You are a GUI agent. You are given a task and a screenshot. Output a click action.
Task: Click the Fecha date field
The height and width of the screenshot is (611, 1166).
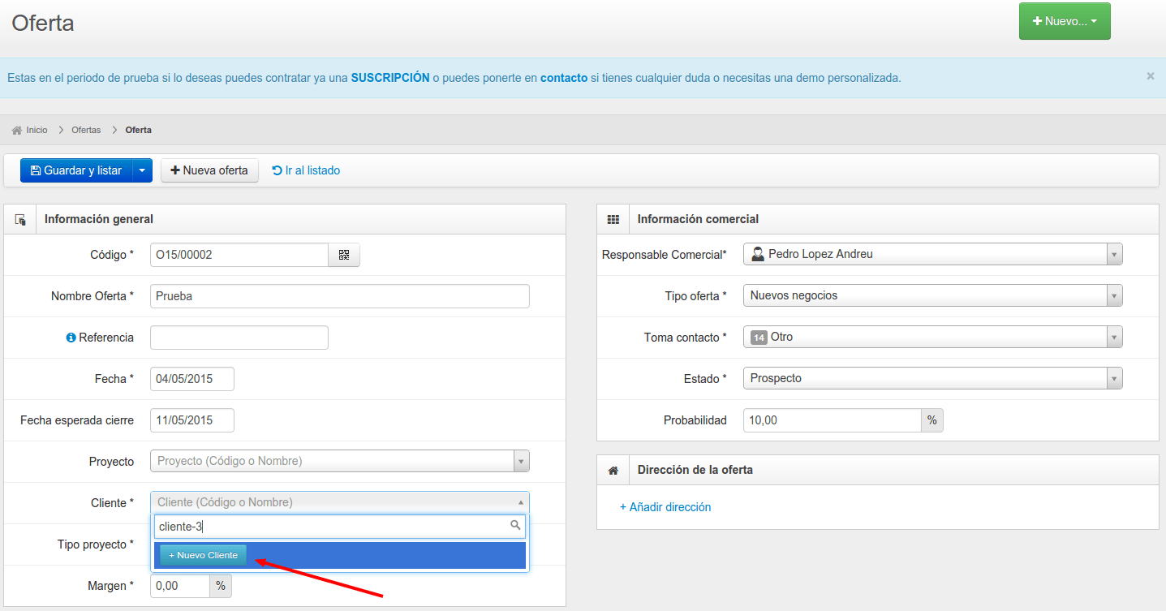coord(192,379)
